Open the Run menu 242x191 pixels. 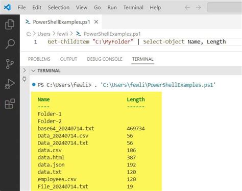[112, 8]
